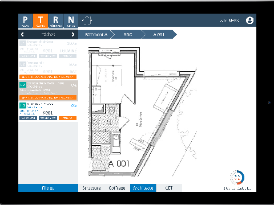This screenshot has height=205, width=274.
Task: Open the Filtres button
Action: click(48, 188)
